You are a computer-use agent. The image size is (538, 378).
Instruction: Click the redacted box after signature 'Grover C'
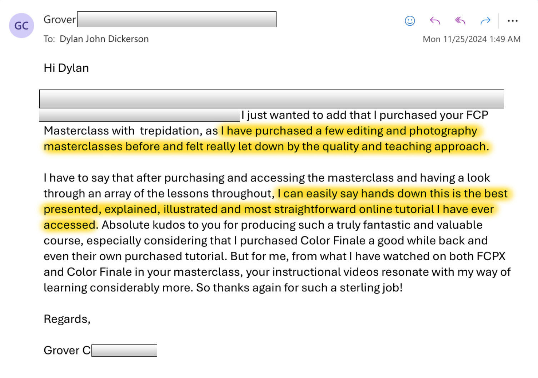click(x=124, y=351)
